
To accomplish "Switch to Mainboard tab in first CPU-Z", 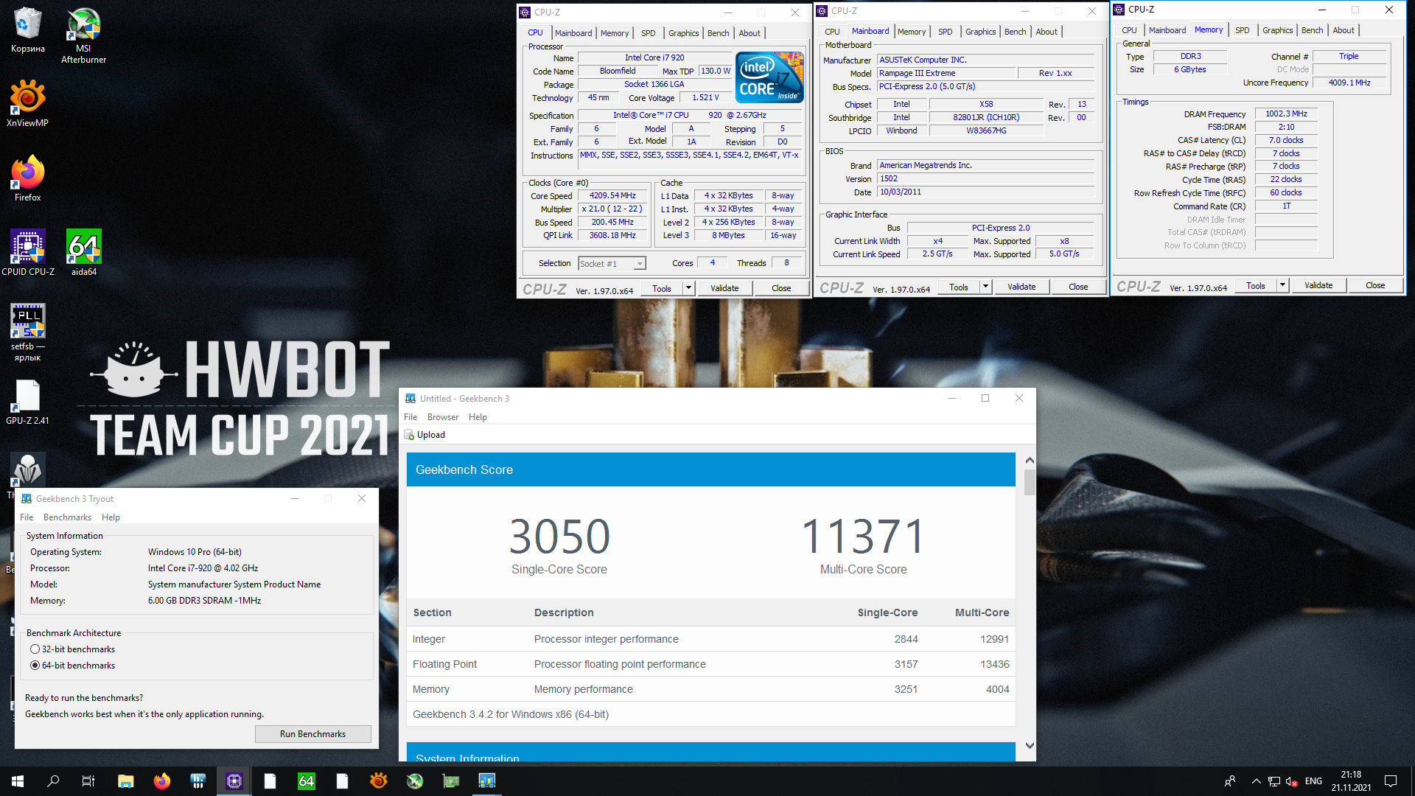I will point(573,33).
